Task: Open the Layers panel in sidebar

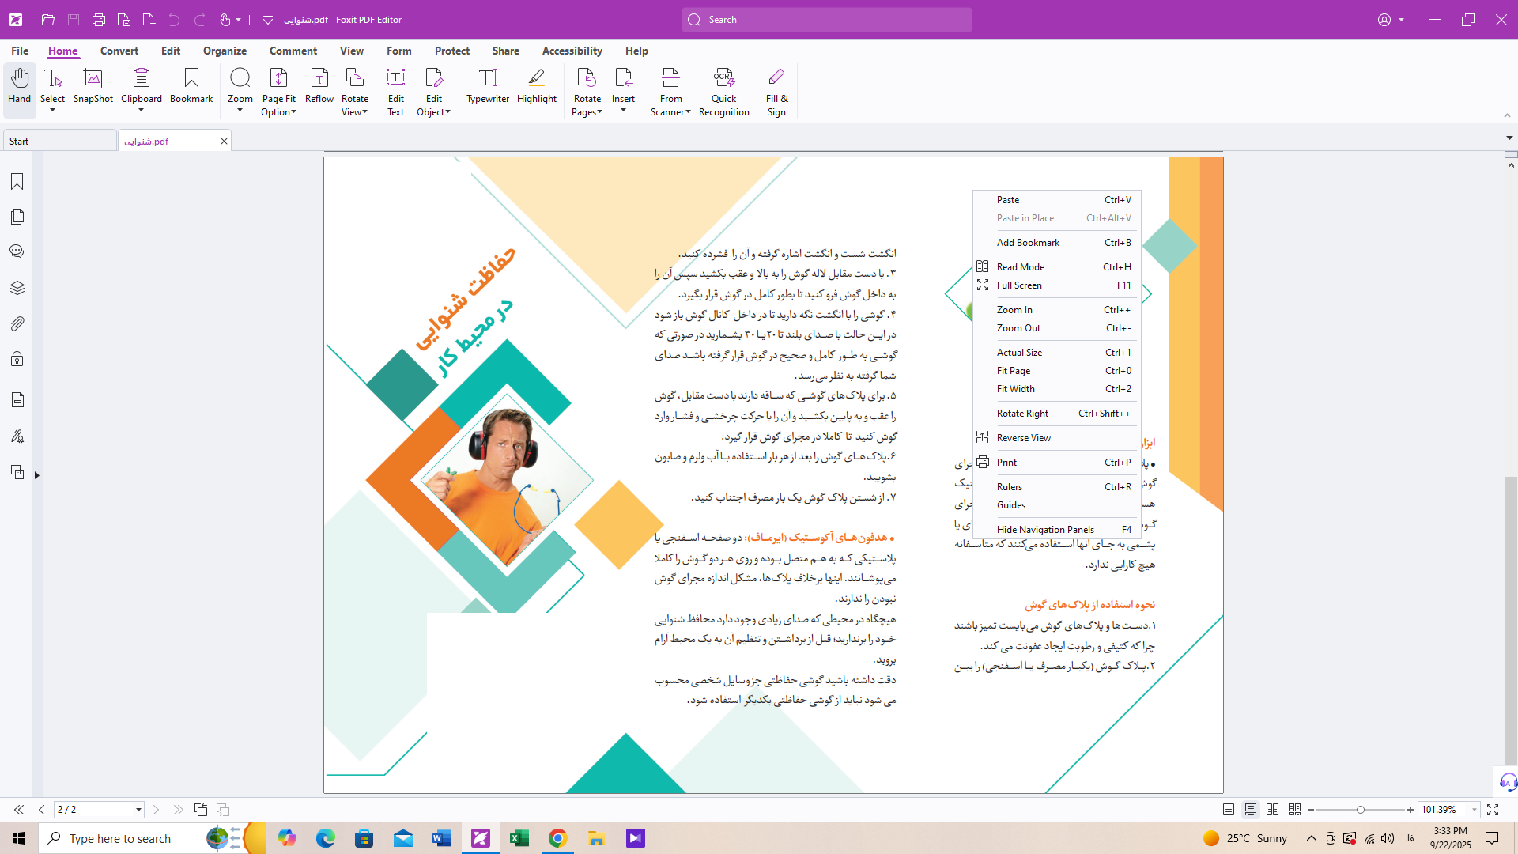Action: [17, 288]
